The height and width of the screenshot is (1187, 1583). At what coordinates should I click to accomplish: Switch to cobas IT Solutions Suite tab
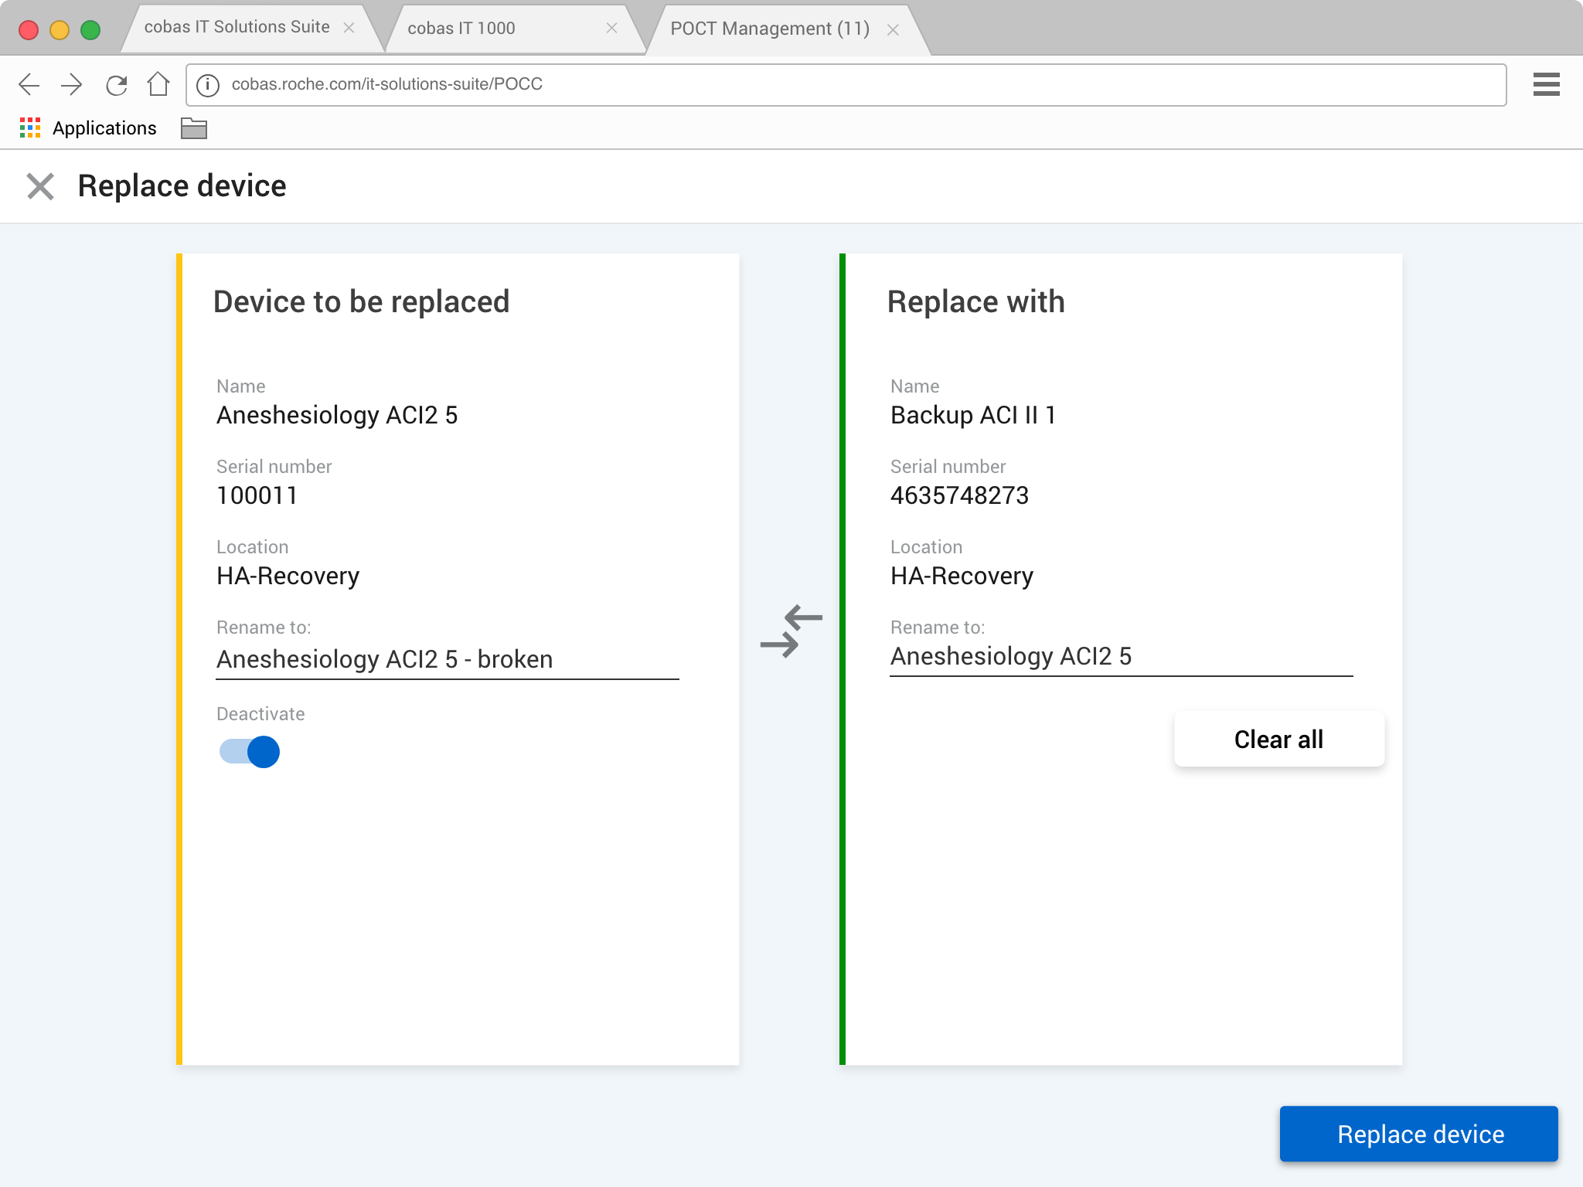click(x=237, y=28)
